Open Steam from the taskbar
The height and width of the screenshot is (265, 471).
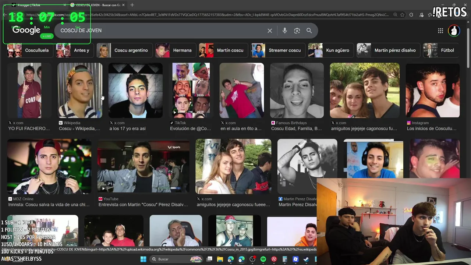click(x=306, y=259)
